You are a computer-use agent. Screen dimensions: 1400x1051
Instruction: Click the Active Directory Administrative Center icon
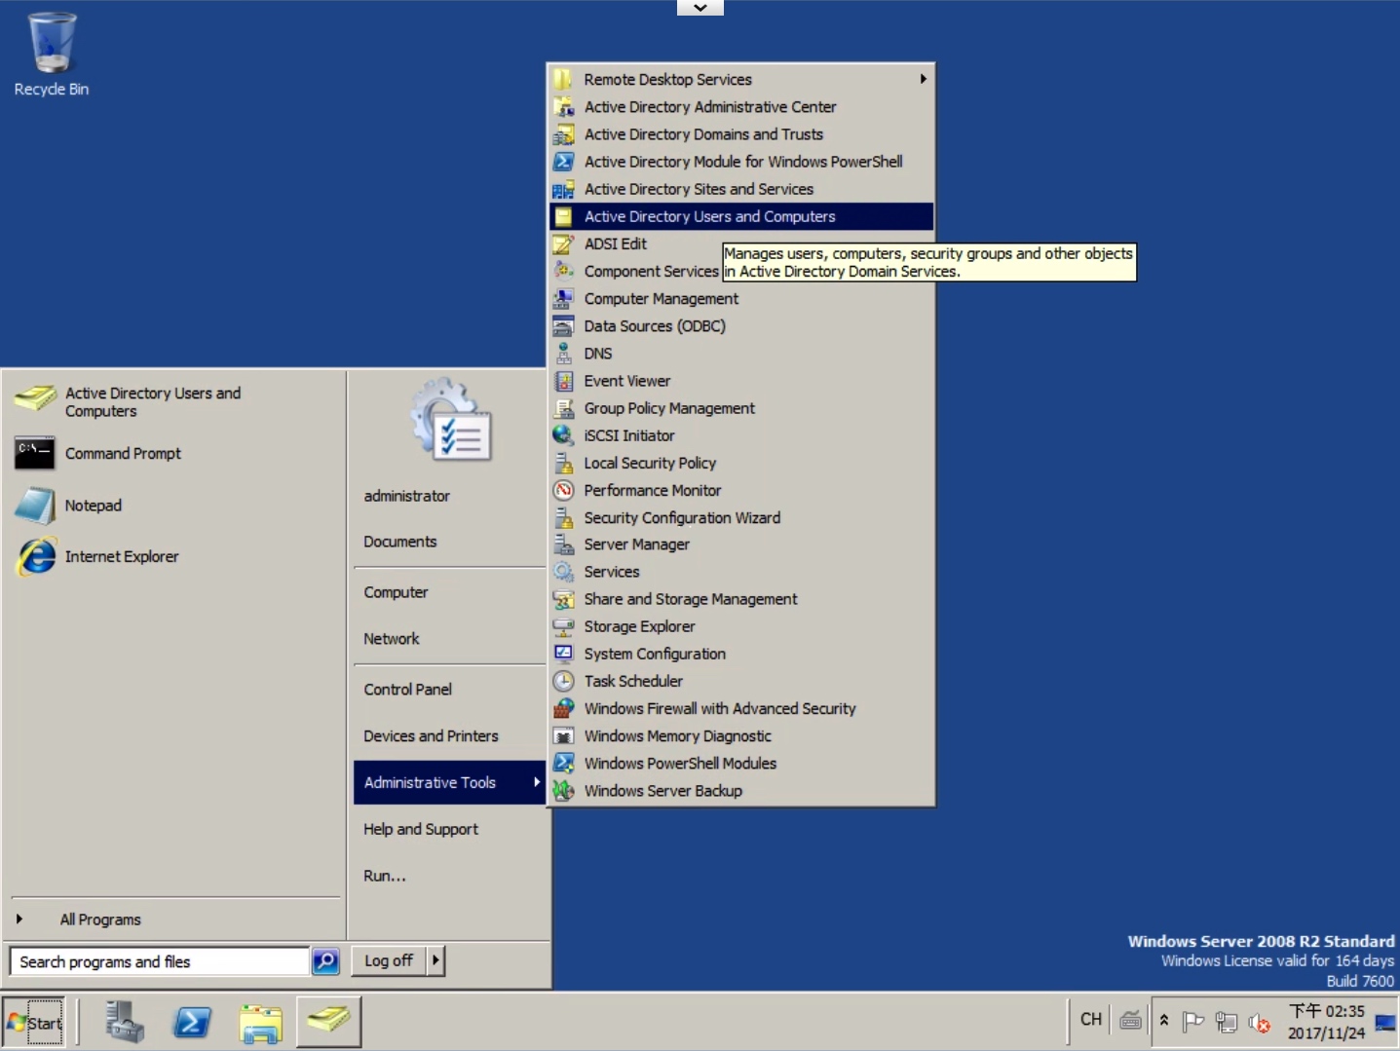tap(563, 107)
